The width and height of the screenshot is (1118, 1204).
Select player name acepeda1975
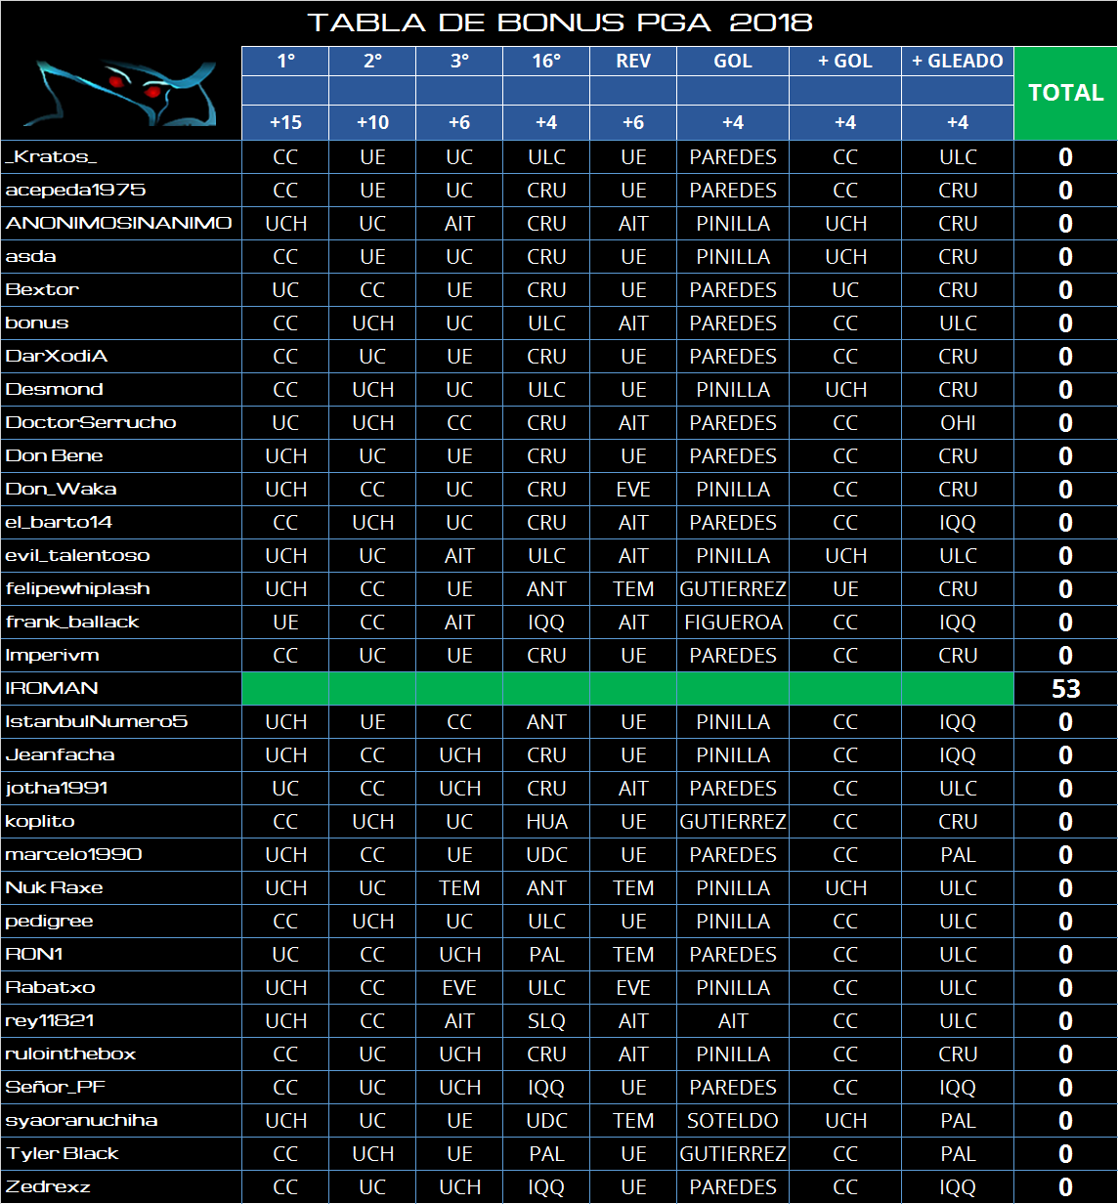pyautogui.click(x=75, y=191)
